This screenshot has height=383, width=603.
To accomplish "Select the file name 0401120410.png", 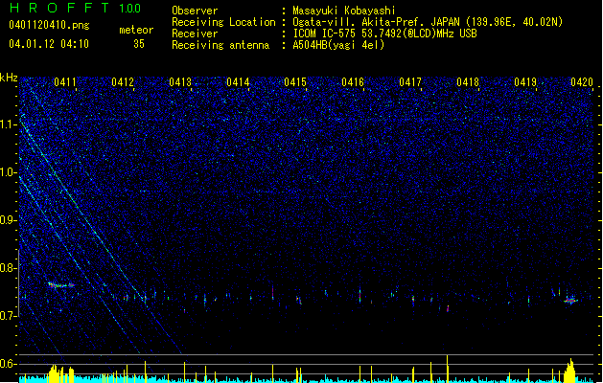I will point(49,25).
